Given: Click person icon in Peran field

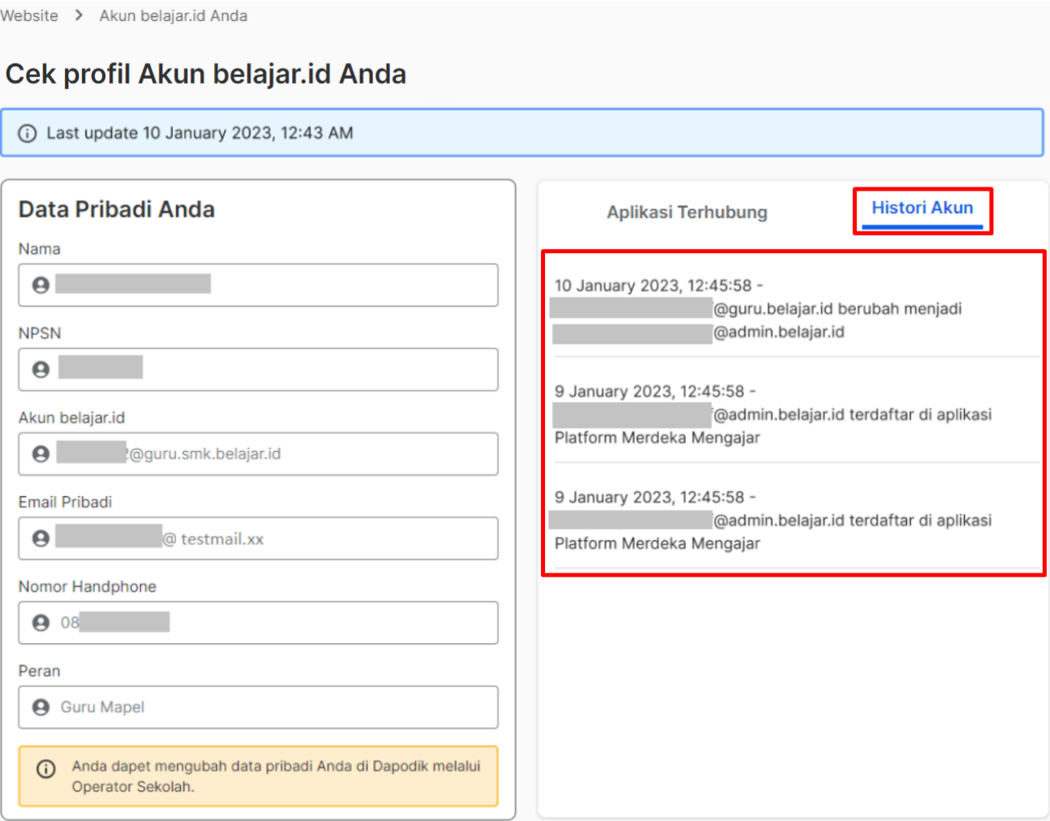Looking at the screenshot, I should pos(41,707).
